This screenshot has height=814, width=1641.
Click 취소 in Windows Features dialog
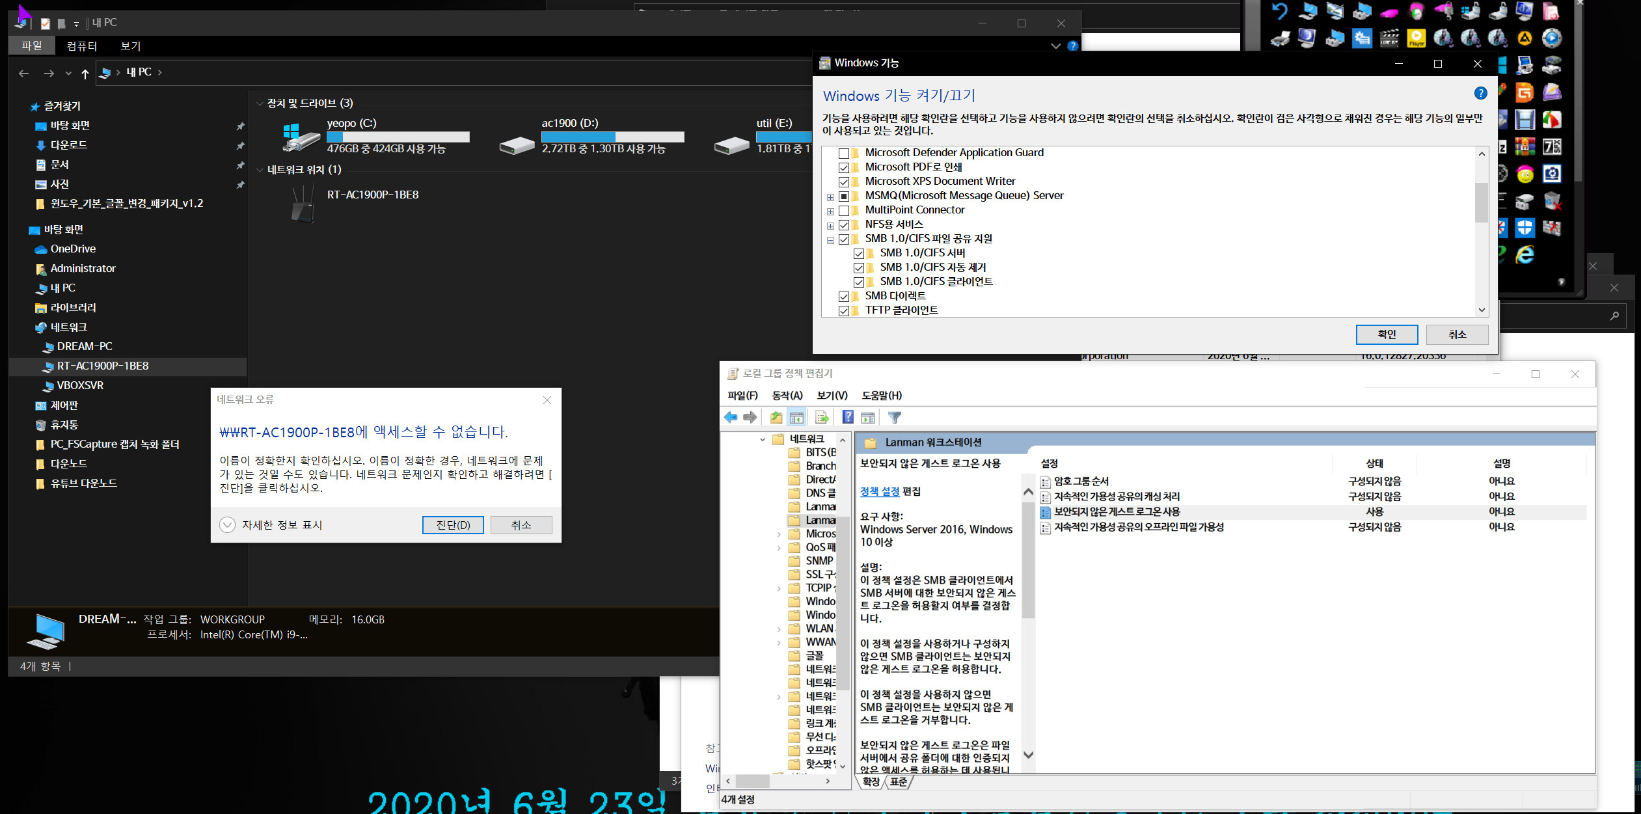(x=1457, y=334)
